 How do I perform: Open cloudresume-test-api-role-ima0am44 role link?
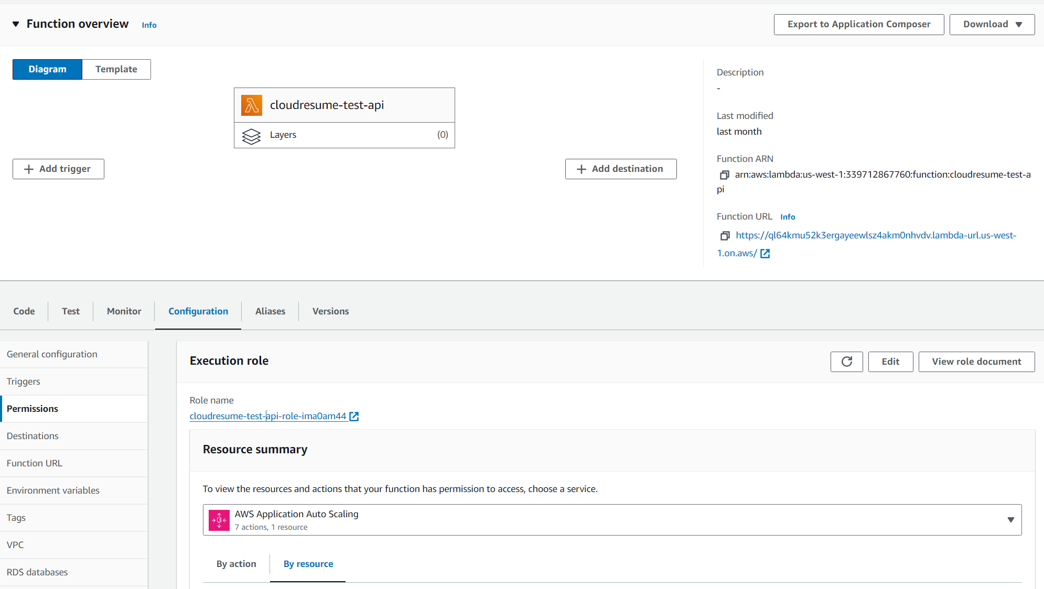tap(268, 416)
